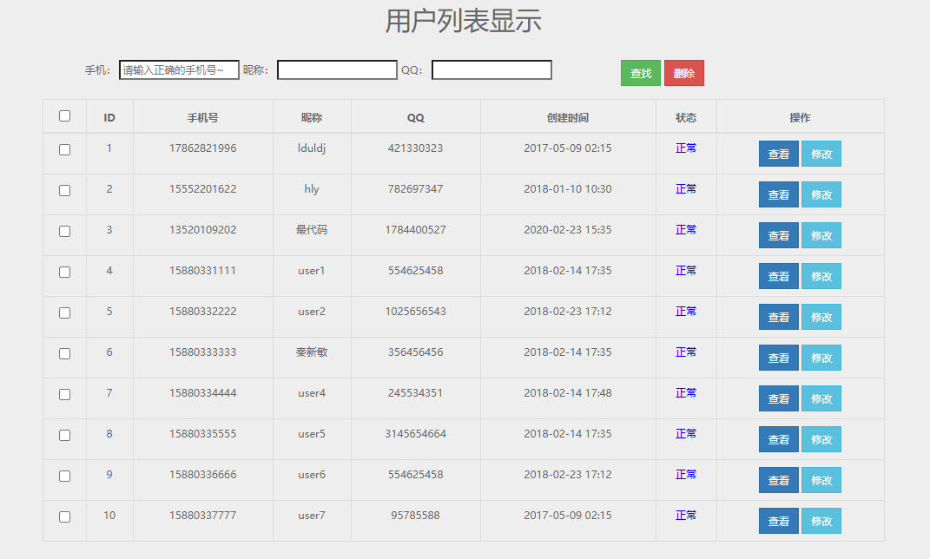Screen dimensions: 930x559
Task: View user2 via 查看 button
Action: (x=779, y=317)
